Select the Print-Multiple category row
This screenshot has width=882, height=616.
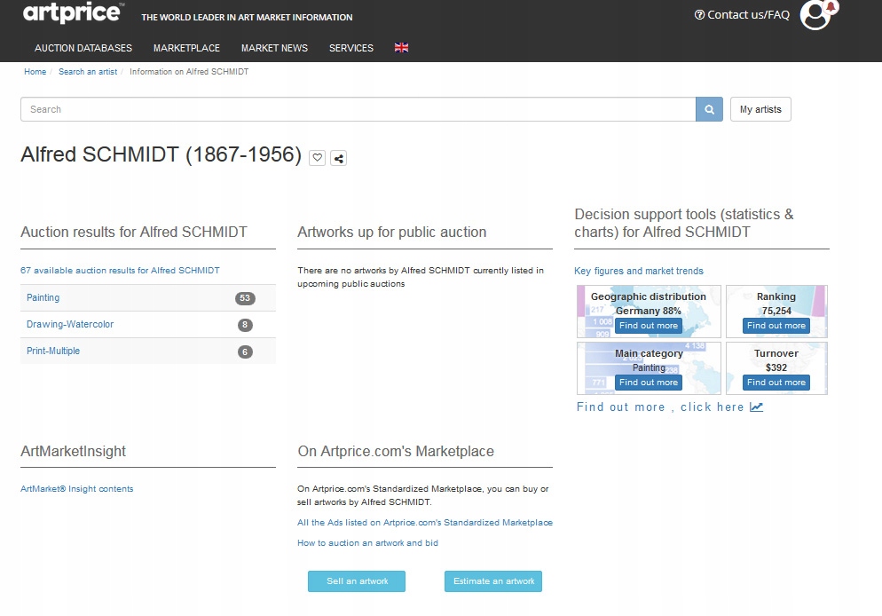[148, 351]
